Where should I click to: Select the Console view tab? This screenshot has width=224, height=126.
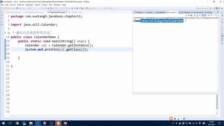click(x=172, y=13)
